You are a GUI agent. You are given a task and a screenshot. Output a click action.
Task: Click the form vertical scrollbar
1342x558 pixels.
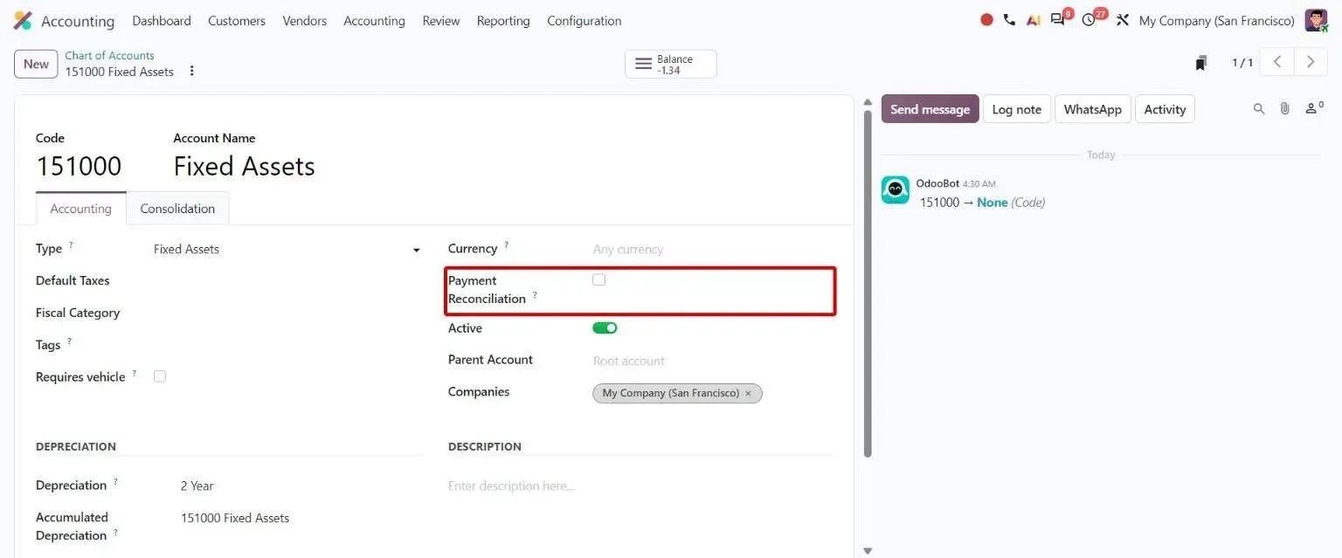(867, 283)
